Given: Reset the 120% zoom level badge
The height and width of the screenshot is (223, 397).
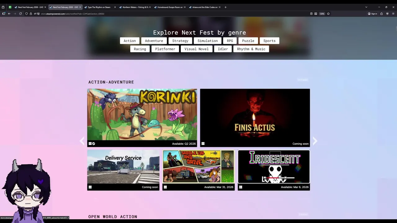Looking at the screenshot, I should (x=322, y=14).
